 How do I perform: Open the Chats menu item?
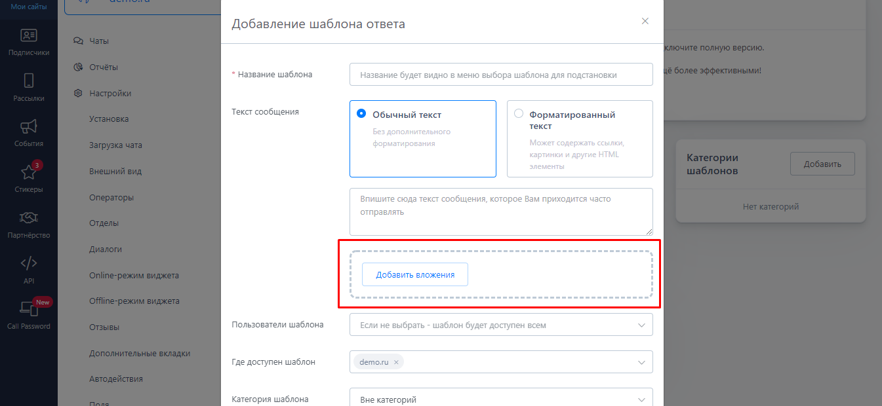tap(99, 41)
